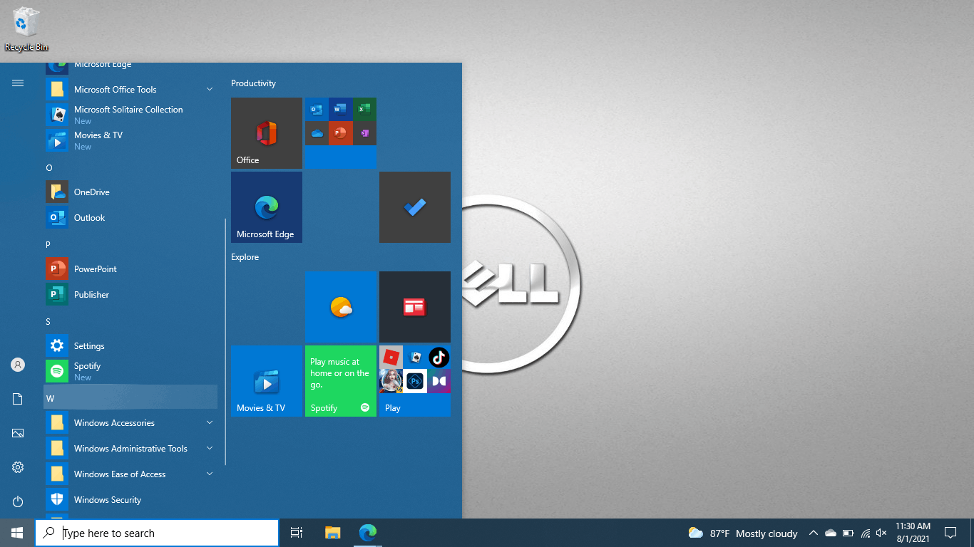The width and height of the screenshot is (974, 547).
Task: Launch Outlook from the app list
Action: click(x=130, y=218)
